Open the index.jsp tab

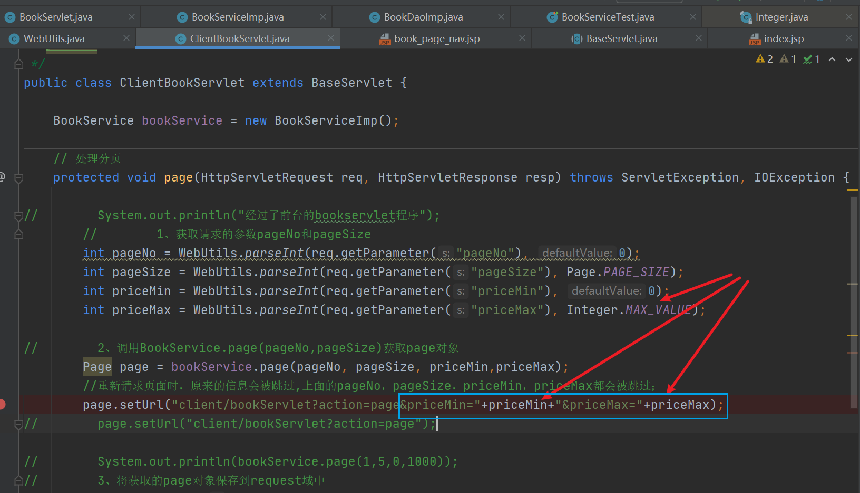(784, 38)
